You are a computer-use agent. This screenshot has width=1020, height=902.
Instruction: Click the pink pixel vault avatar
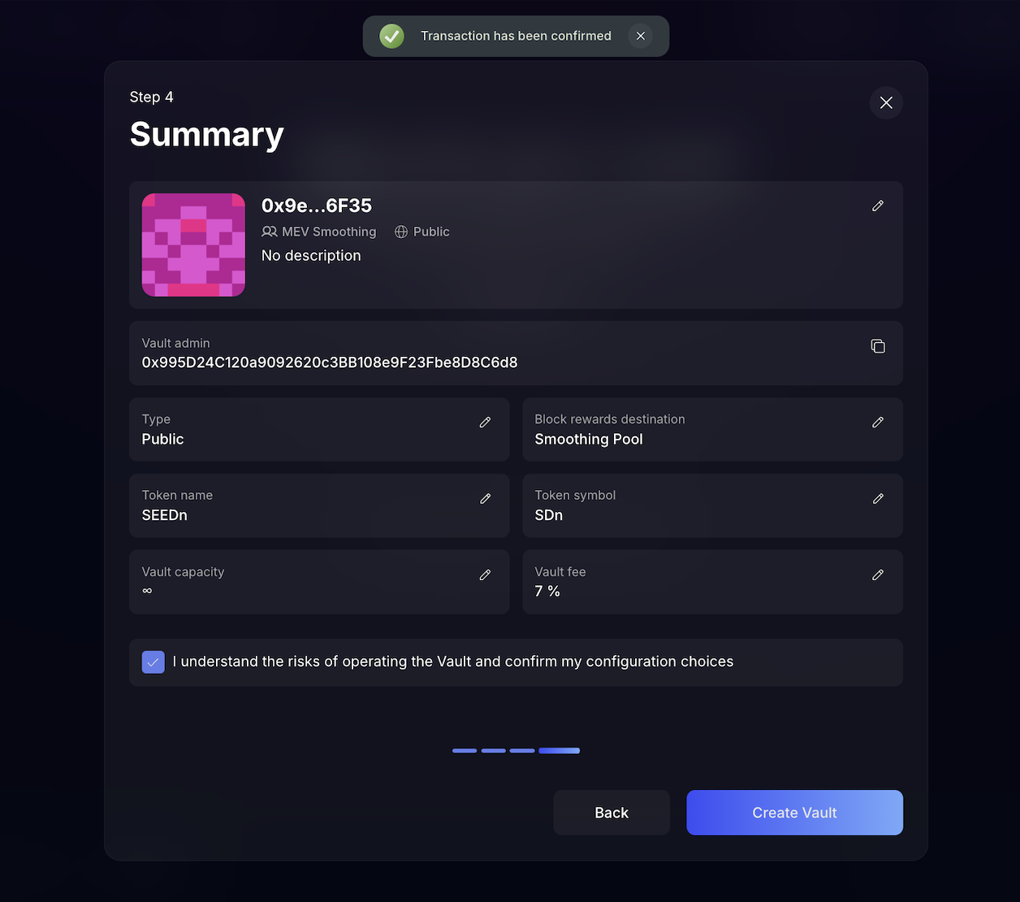tap(193, 245)
